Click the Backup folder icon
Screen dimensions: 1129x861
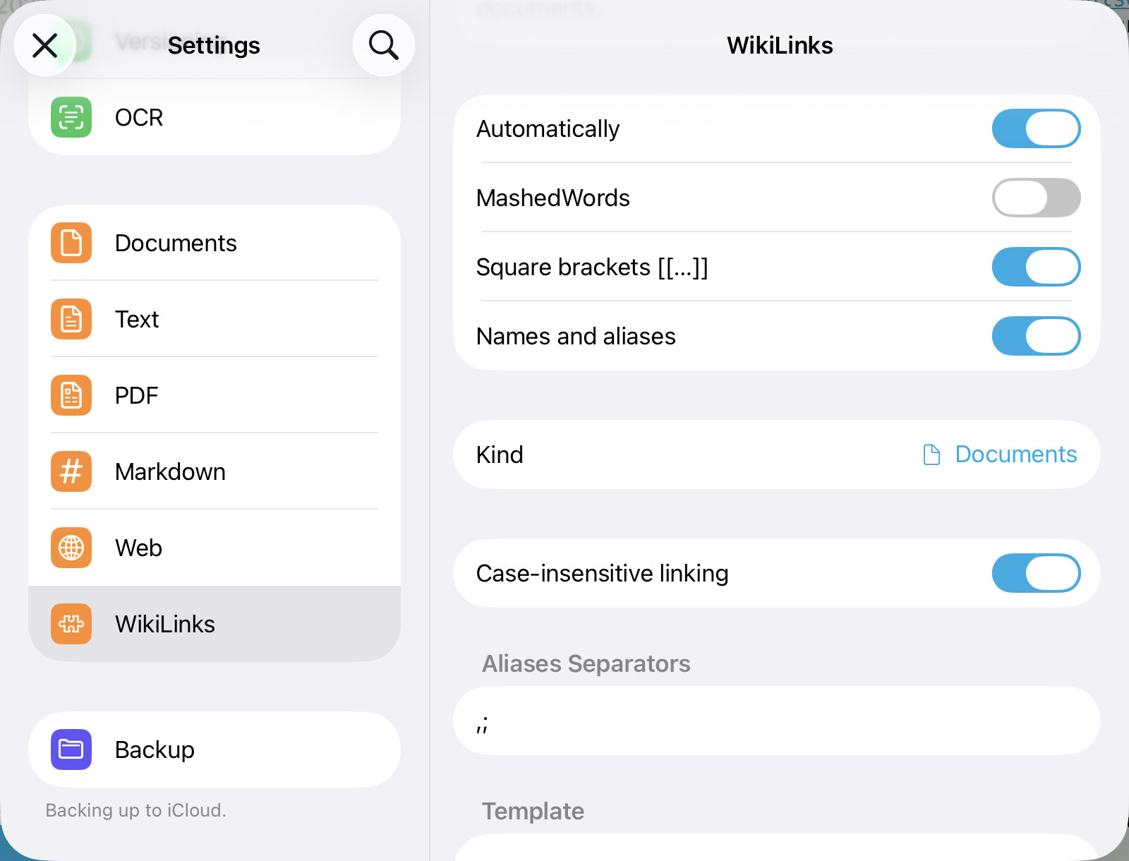(71, 749)
